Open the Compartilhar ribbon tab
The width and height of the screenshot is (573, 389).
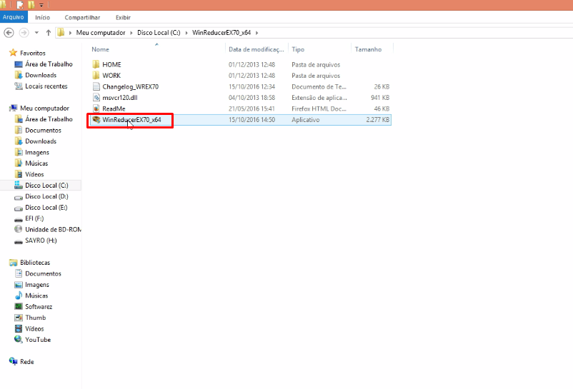(x=82, y=18)
